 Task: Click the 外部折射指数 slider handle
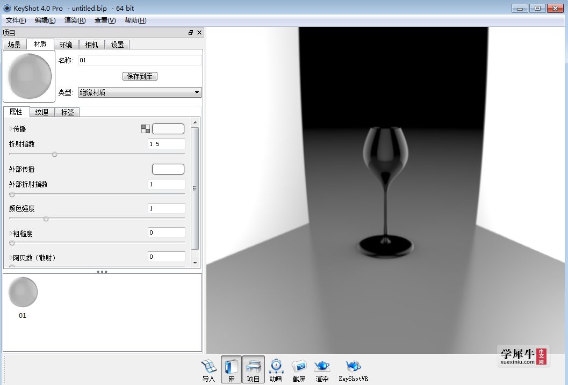coord(12,194)
